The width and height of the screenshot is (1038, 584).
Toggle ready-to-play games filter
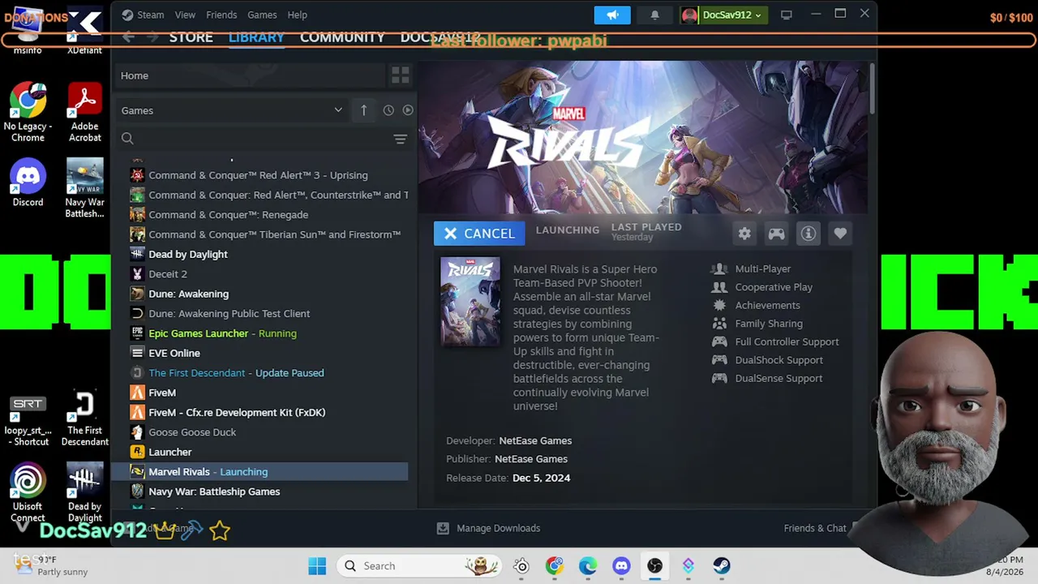[x=408, y=110]
